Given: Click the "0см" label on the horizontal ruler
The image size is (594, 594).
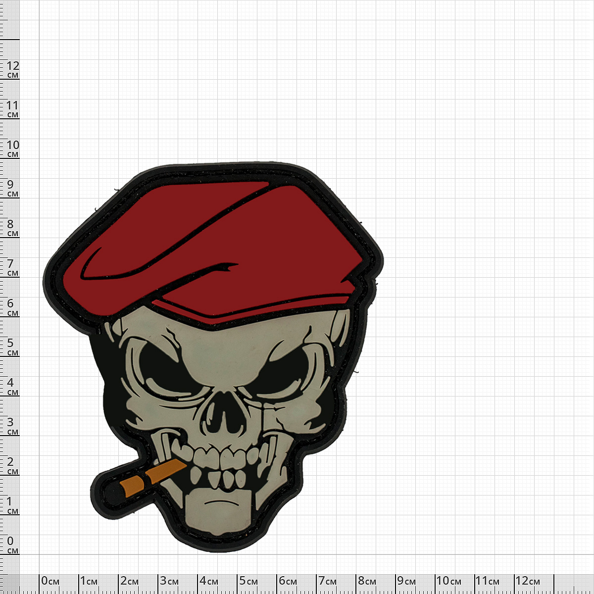Looking at the screenshot, I should point(50,581).
